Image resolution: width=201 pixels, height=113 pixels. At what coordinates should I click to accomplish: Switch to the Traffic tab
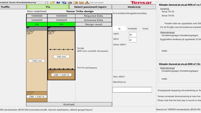13,7
